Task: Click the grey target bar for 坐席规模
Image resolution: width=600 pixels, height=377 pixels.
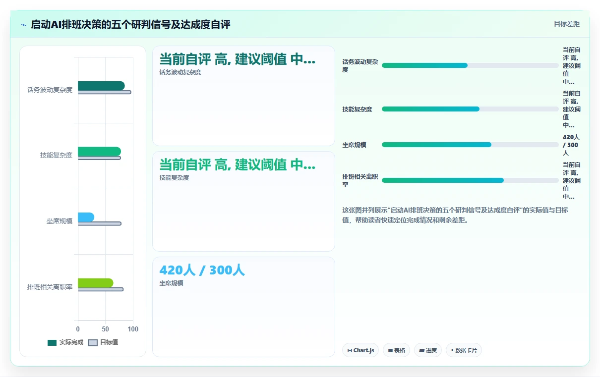Action: pyautogui.click(x=100, y=223)
